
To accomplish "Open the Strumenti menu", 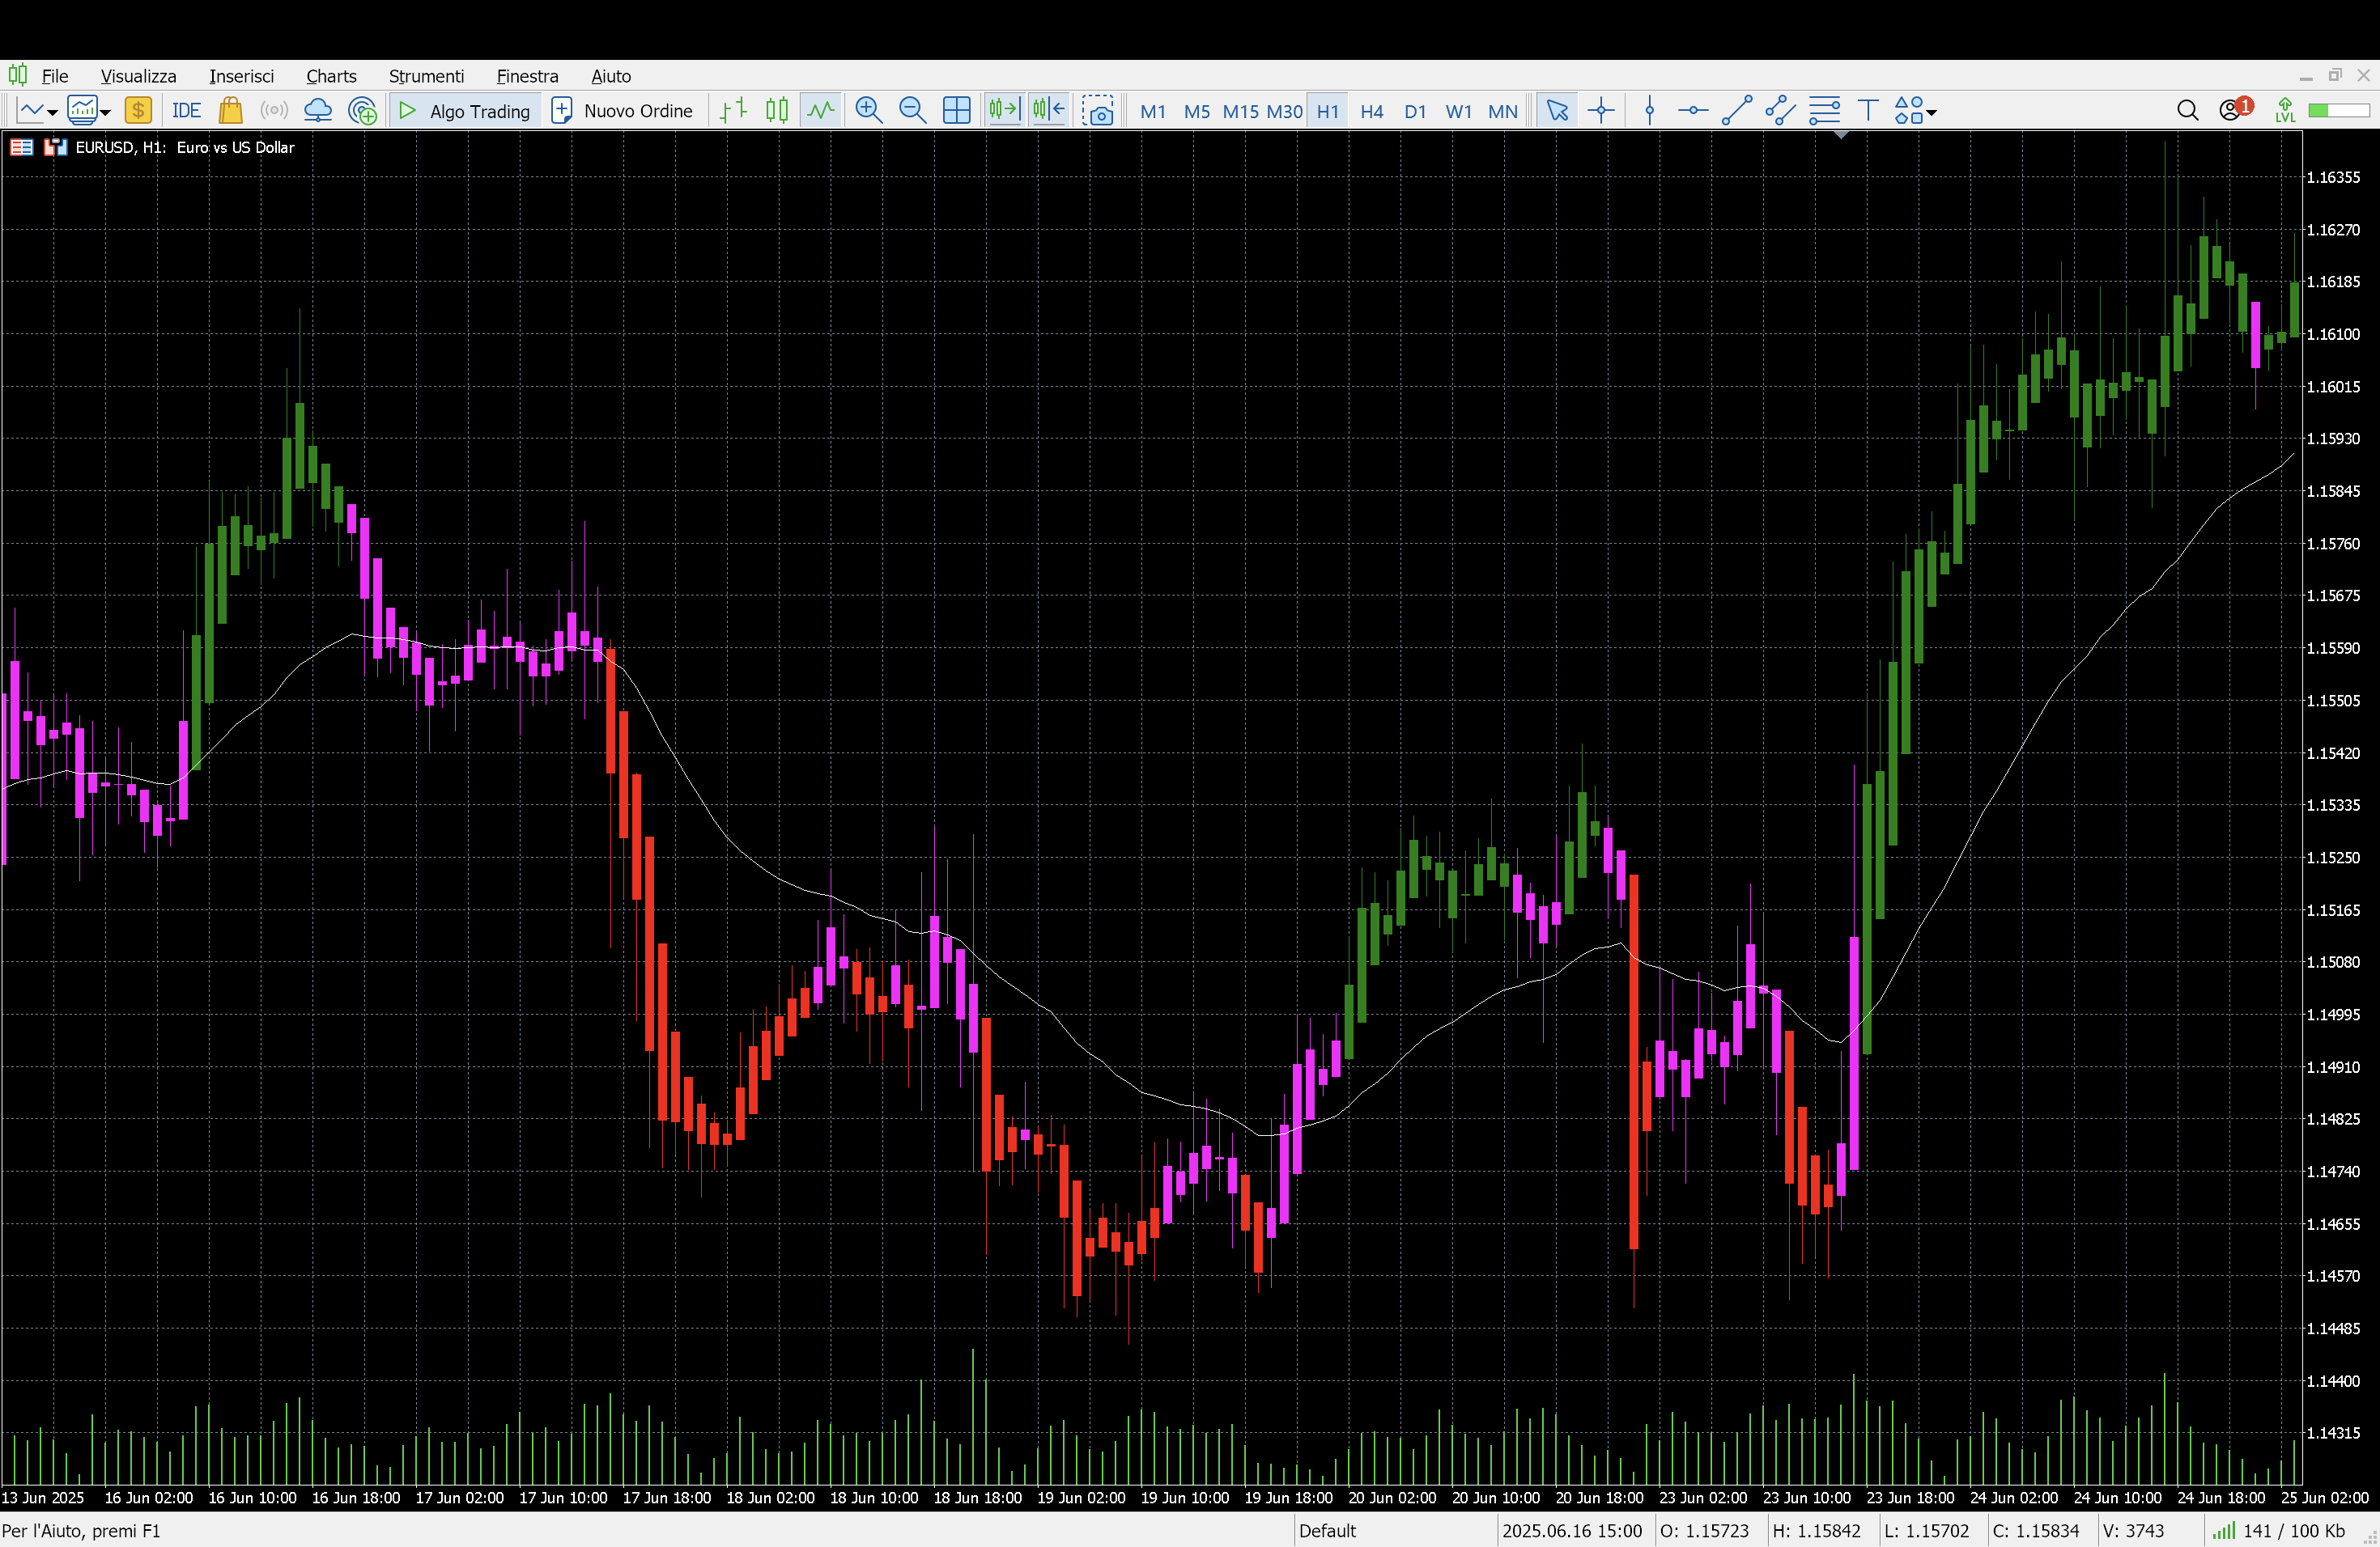I will point(426,76).
